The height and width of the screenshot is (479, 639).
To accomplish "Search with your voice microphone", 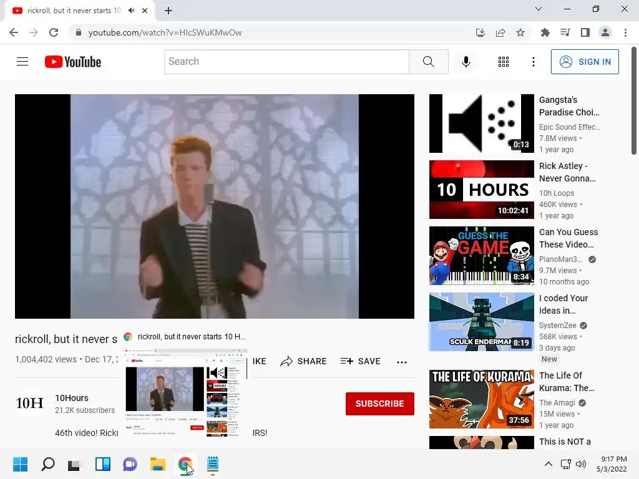I will point(466,62).
